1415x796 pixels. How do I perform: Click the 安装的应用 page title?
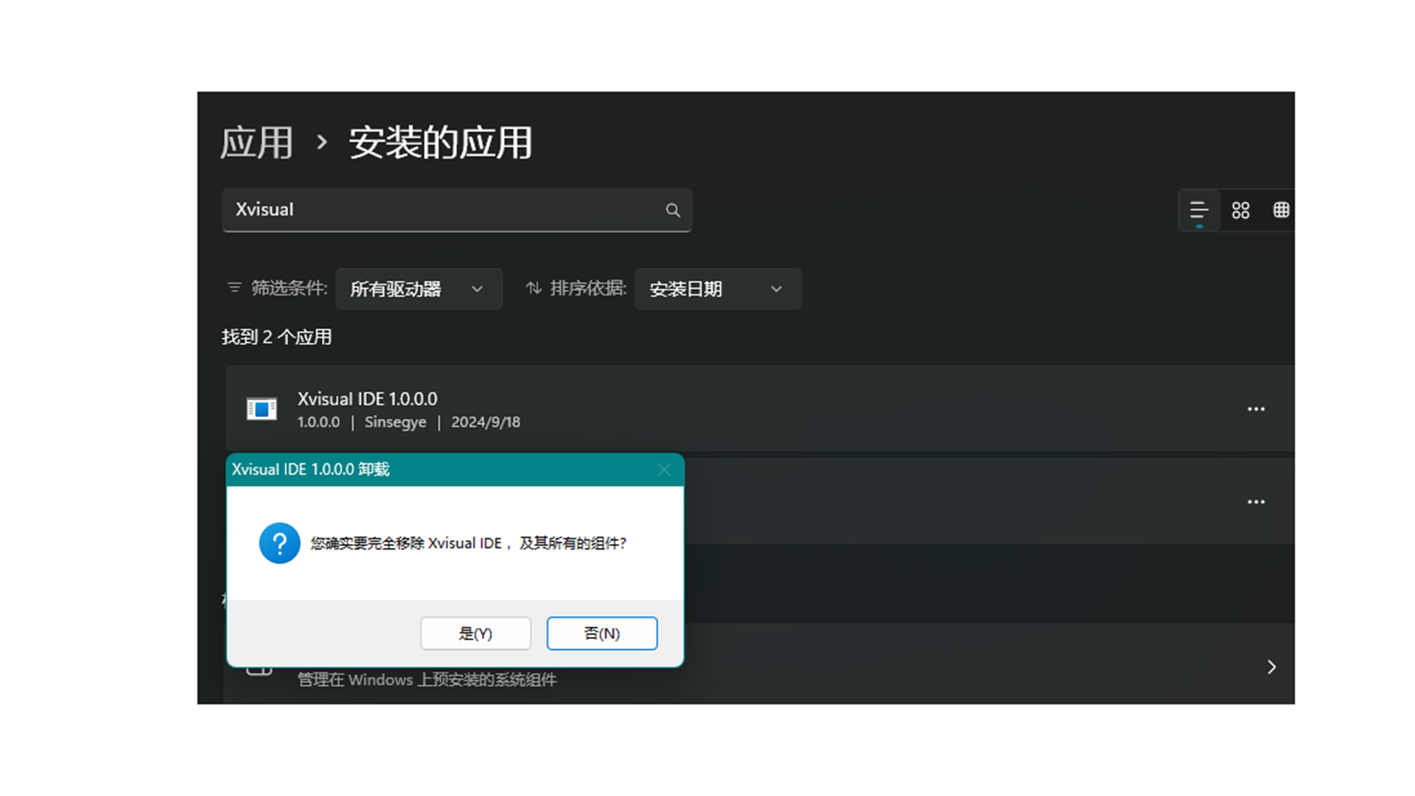(441, 142)
